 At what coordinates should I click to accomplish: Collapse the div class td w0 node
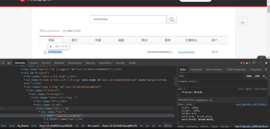pyautogui.click(x=34, y=105)
